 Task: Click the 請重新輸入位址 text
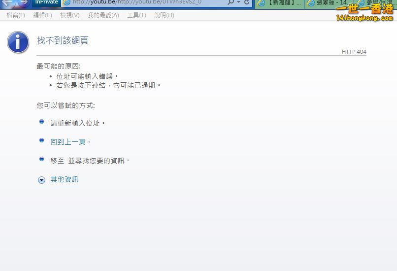coord(77,123)
